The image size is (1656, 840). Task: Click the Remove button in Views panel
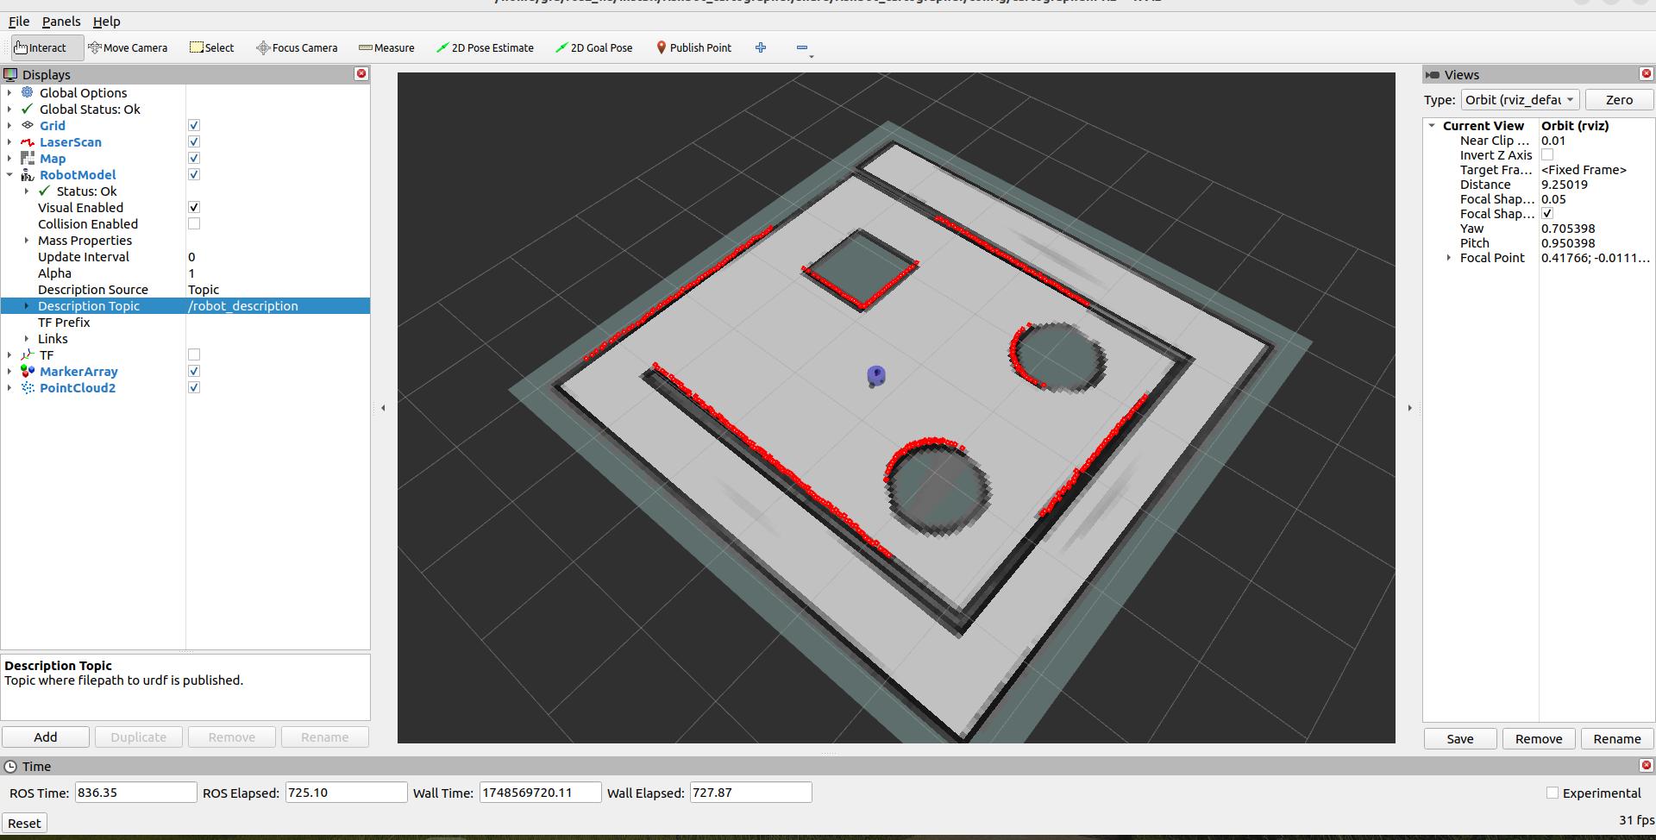(x=1539, y=739)
